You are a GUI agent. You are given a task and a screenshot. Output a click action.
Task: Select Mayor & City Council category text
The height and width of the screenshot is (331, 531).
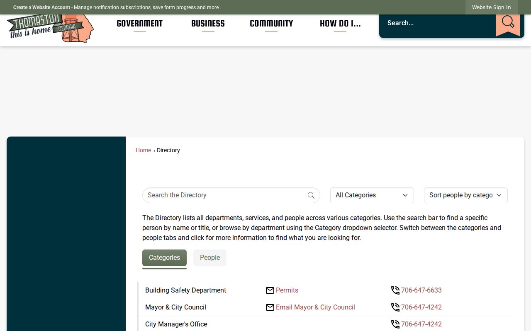point(175,307)
